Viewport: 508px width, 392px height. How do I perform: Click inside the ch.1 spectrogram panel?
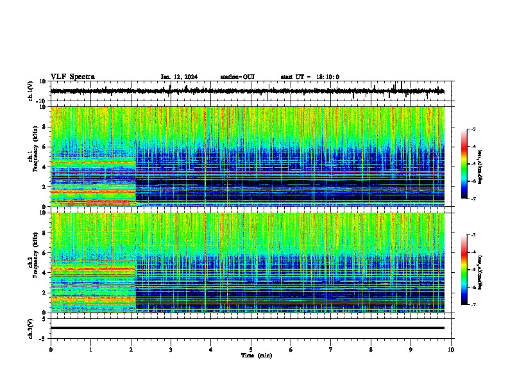[x=248, y=156]
